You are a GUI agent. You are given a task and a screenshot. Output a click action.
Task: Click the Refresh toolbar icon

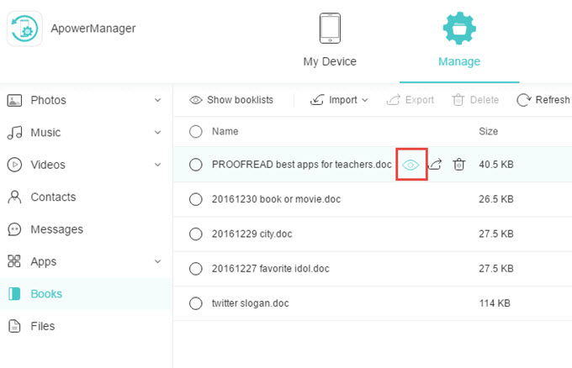click(x=523, y=100)
